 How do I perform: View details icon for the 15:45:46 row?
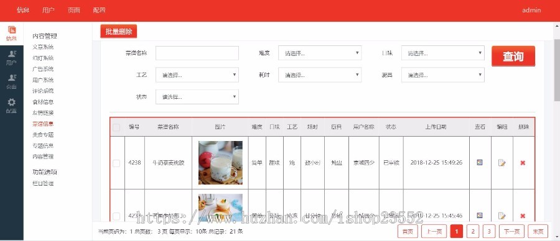tap(480, 216)
